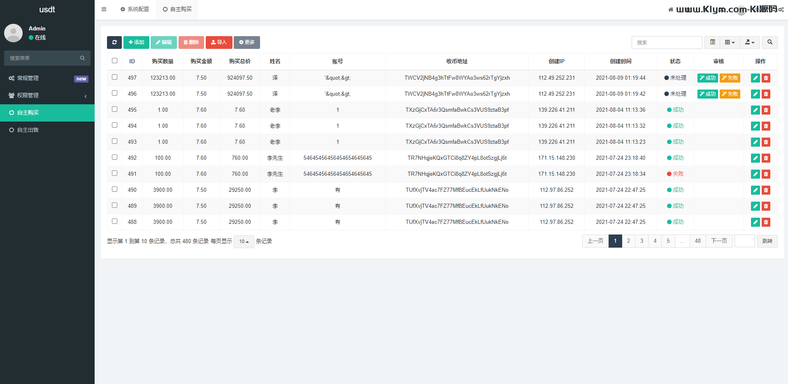Click the red trash icon for row 495

(766, 110)
